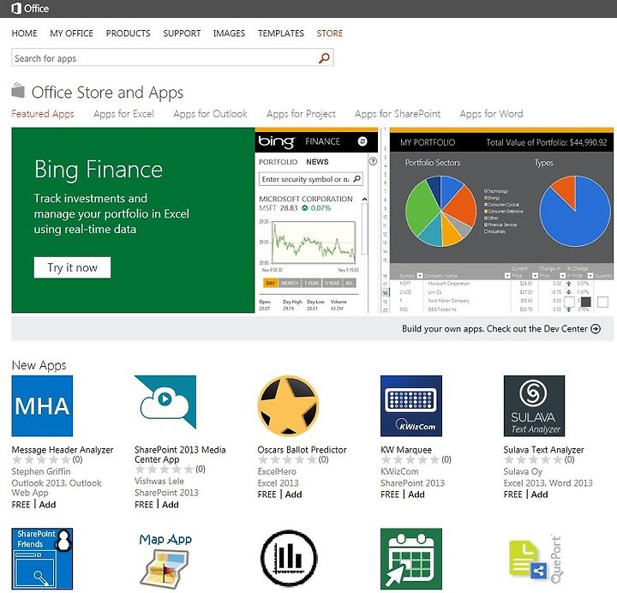Switch to PORTFOLIO tab in Bing Finance
The width and height of the screenshot is (617, 593).
point(278,162)
